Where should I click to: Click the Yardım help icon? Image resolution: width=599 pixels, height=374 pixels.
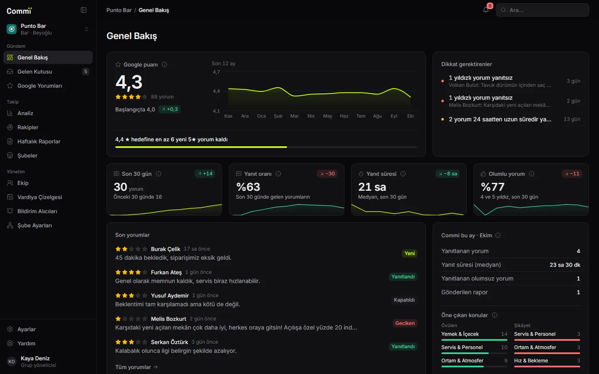pyautogui.click(x=10, y=343)
